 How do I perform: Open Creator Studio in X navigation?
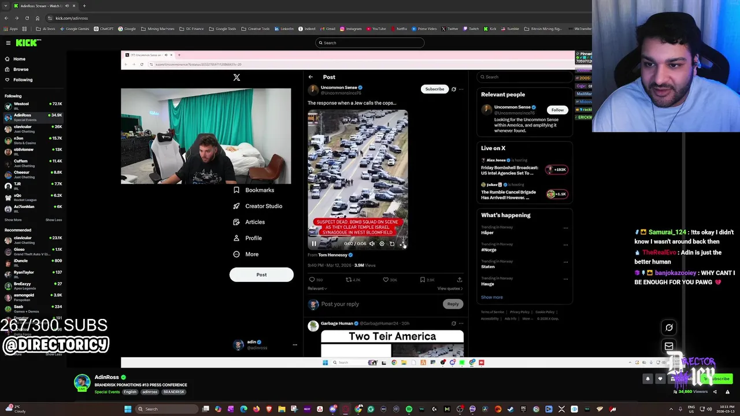(258, 206)
